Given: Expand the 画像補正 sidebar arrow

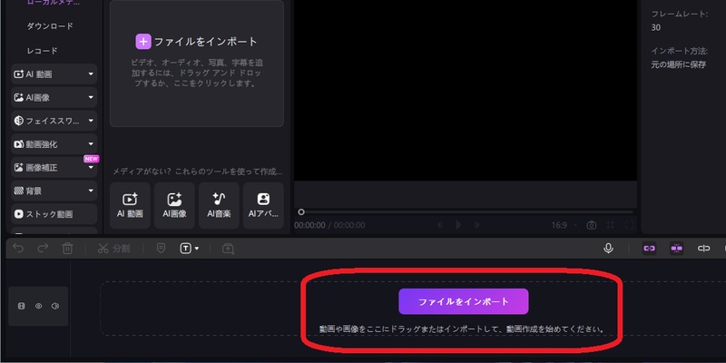Looking at the screenshot, I should coord(91,168).
